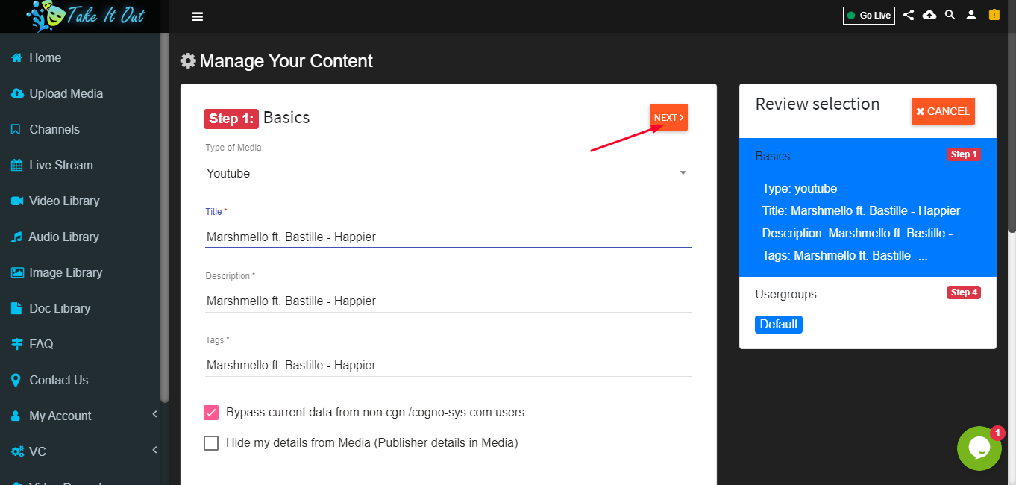The width and height of the screenshot is (1016, 485).
Task: Click the FAQ signpost icon
Action: click(16, 344)
